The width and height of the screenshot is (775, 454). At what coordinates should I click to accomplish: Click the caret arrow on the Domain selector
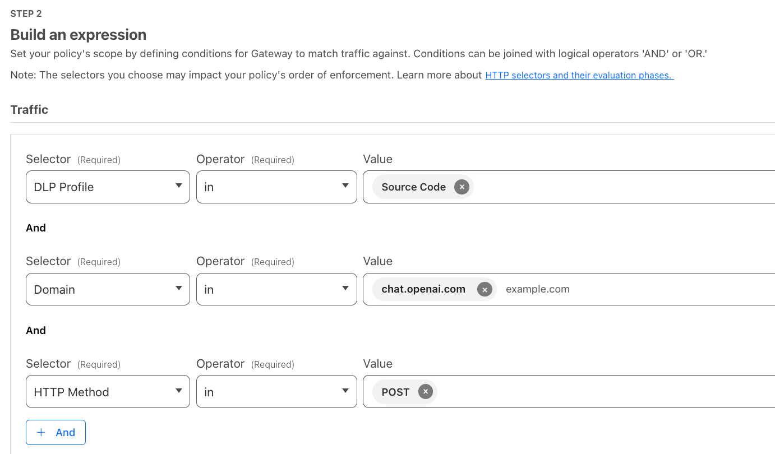click(x=178, y=289)
